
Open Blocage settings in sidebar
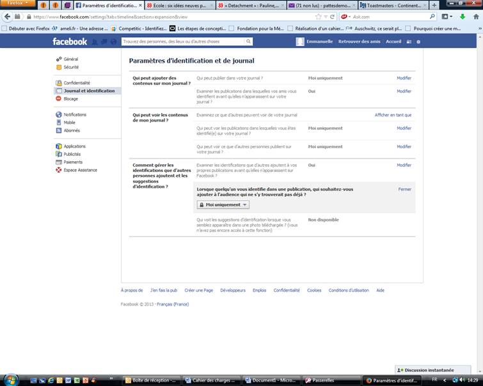point(70,99)
